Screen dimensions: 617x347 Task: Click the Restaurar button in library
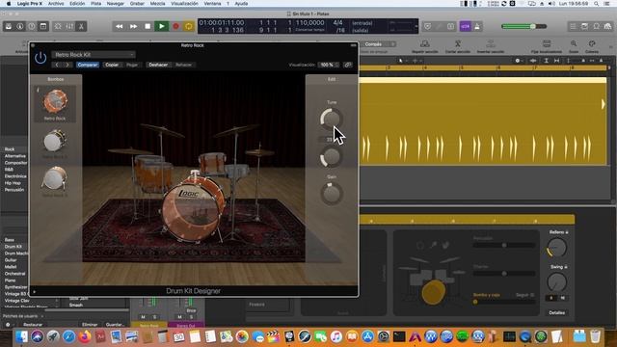pyautogui.click(x=33, y=325)
